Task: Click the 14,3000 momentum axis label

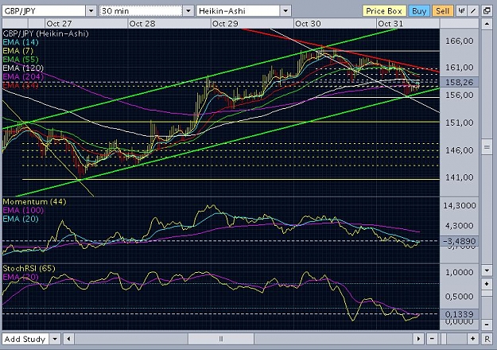Action: pos(460,205)
